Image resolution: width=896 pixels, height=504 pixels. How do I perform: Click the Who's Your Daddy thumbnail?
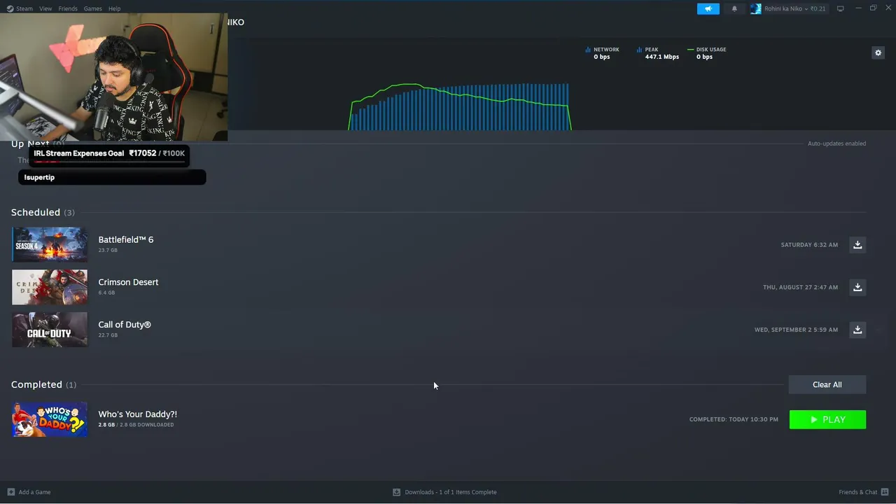click(50, 419)
